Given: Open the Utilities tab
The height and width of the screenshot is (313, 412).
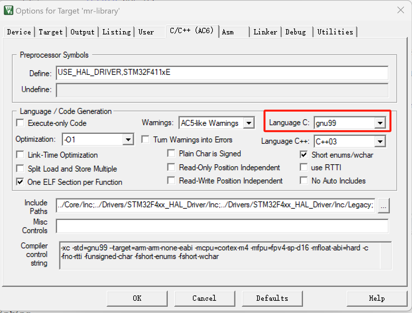Looking at the screenshot, I should click(x=335, y=32).
